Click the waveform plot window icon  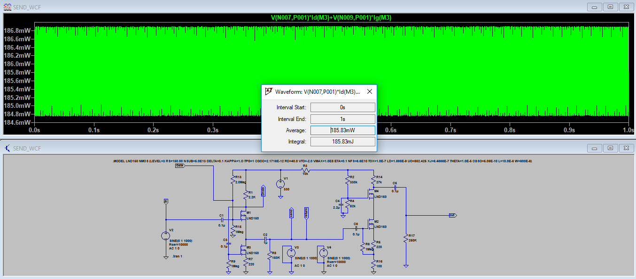pos(8,7)
